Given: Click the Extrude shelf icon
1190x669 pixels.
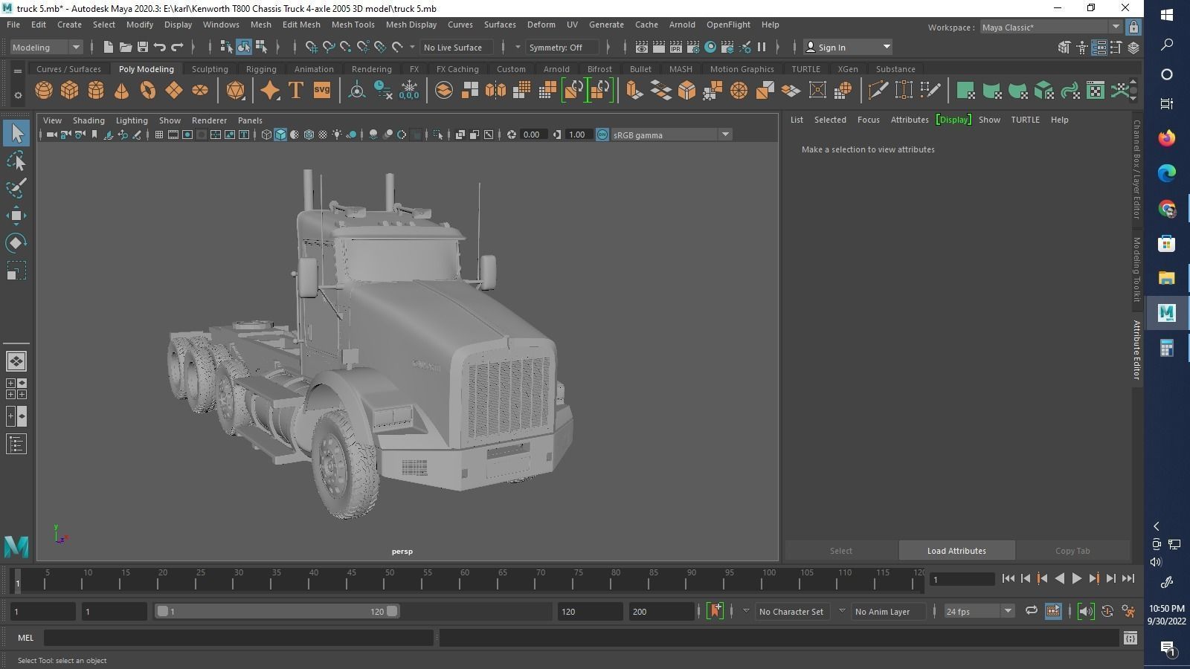Looking at the screenshot, I should (x=634, y=91).
